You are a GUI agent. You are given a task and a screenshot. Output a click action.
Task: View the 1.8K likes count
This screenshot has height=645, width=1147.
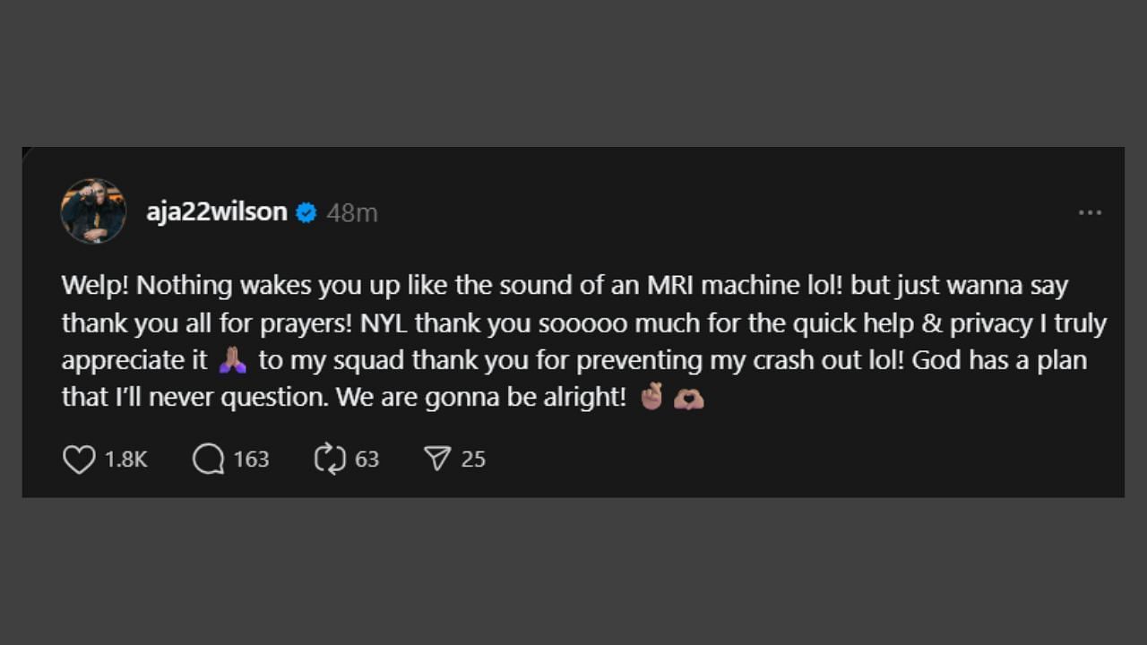(125, 460)
